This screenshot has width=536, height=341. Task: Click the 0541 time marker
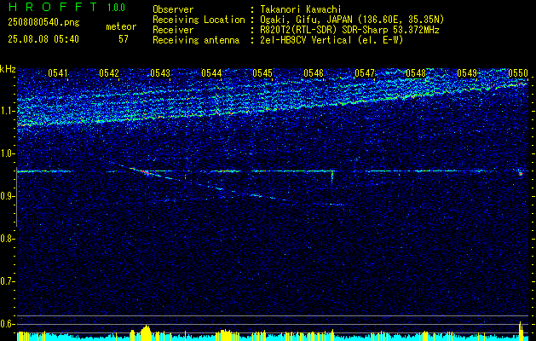tap(58, 72)
